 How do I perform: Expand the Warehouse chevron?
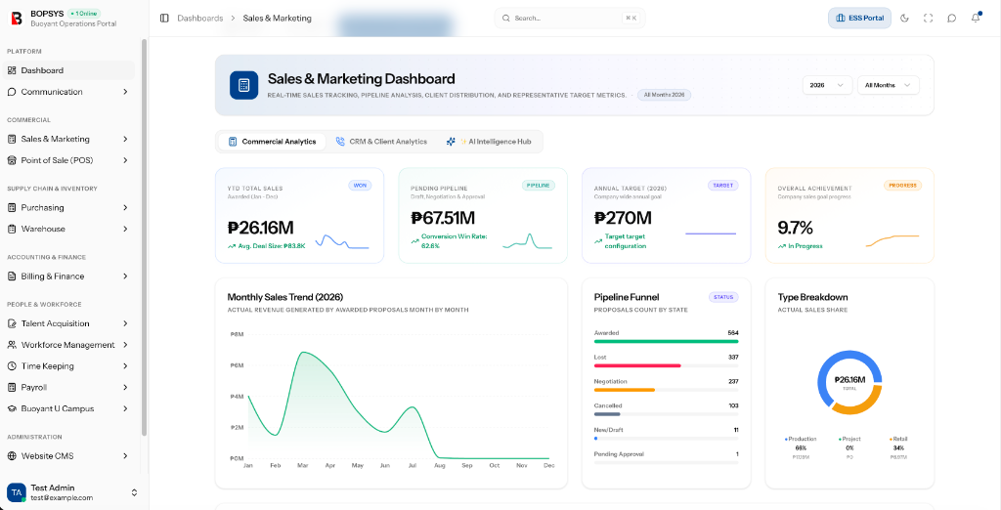coord(125,229)
